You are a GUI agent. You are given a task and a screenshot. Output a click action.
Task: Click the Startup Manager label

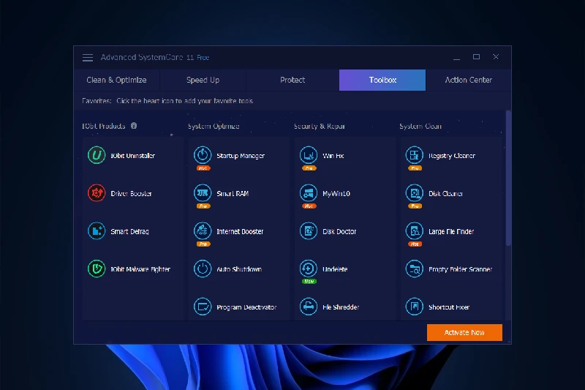[241, 156]
